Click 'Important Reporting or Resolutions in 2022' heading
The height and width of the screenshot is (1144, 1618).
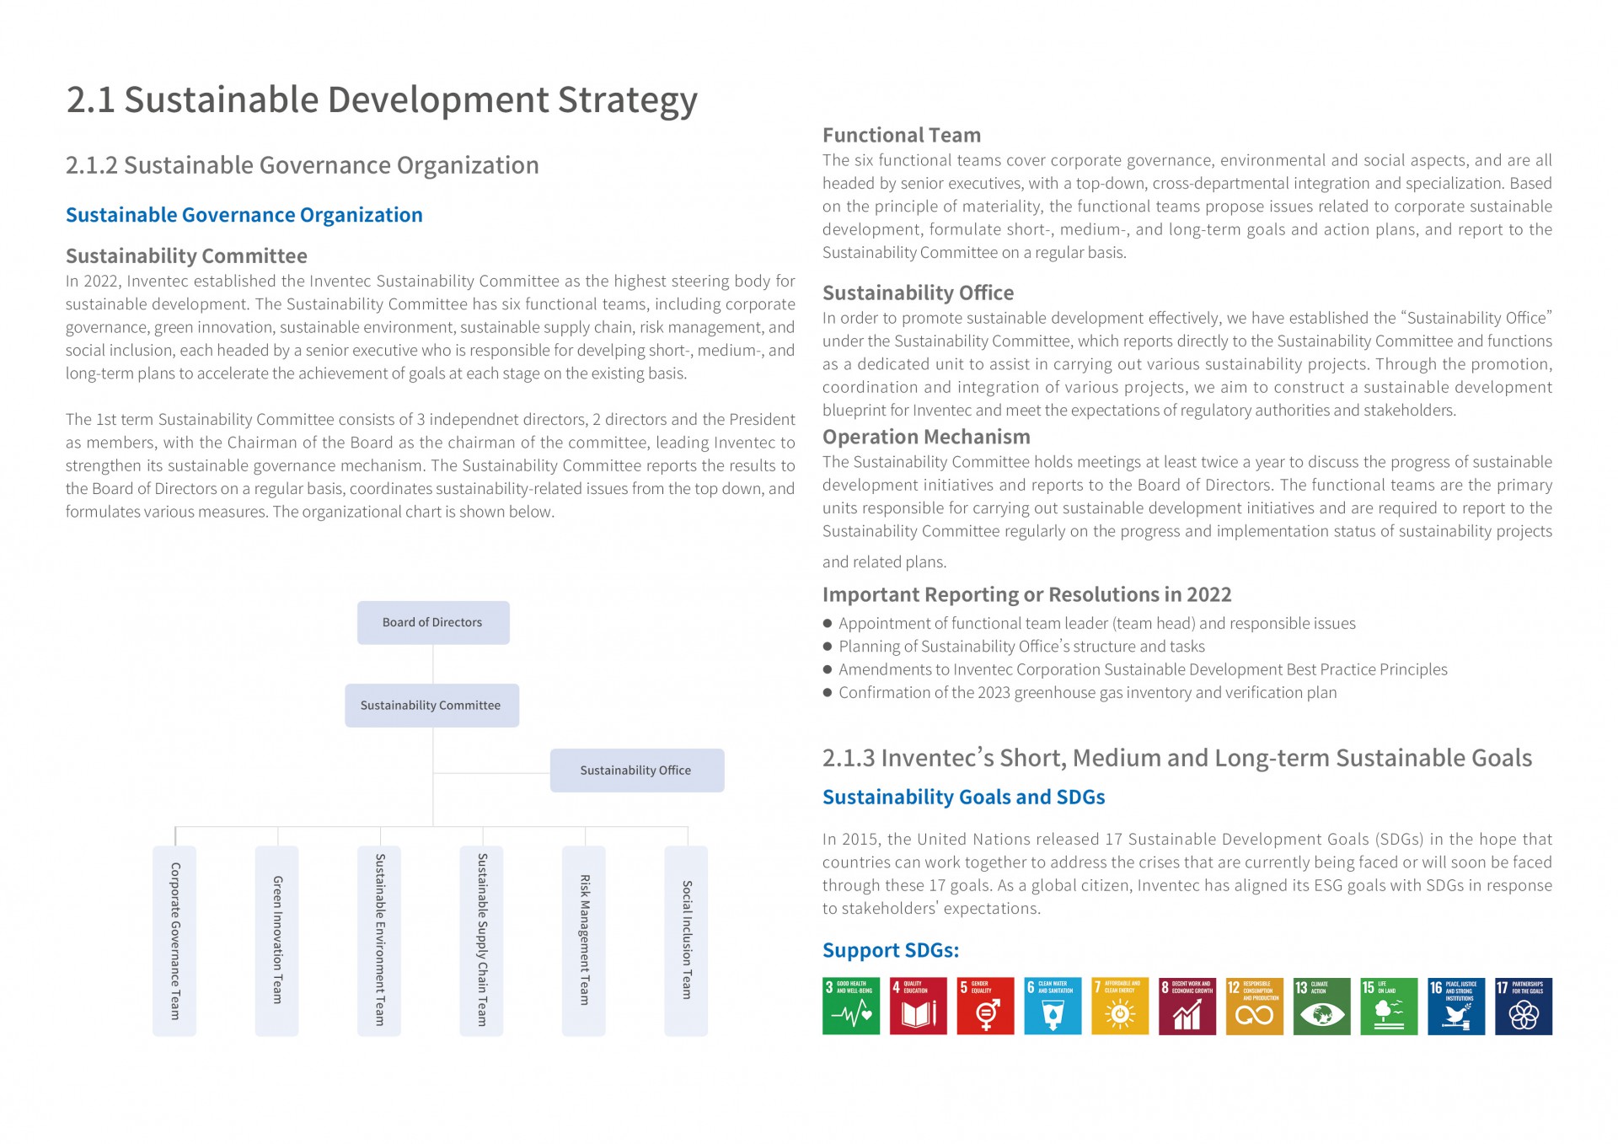click(1027, 594)
